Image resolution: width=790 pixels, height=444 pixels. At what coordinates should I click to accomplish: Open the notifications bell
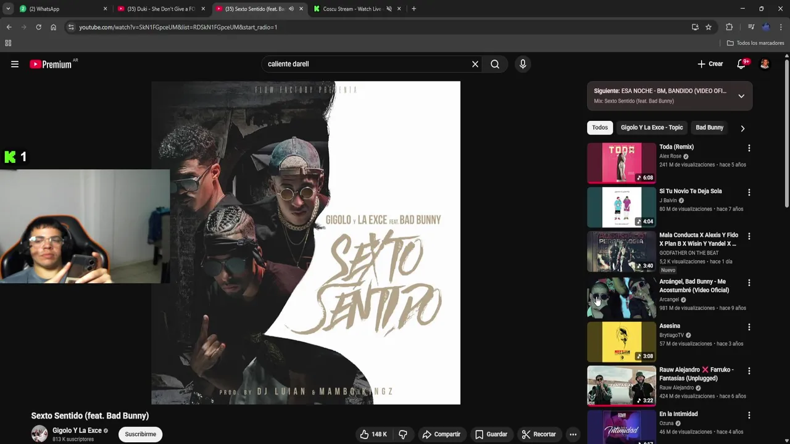tap(741, 64)
